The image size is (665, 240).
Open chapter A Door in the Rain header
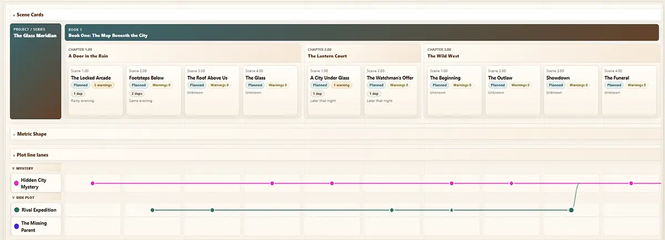[184, 53]
